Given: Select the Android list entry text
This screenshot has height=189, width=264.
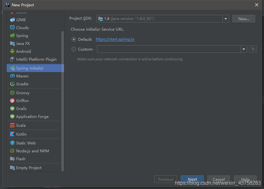Looking at the screenshot, I should (23, 51).
